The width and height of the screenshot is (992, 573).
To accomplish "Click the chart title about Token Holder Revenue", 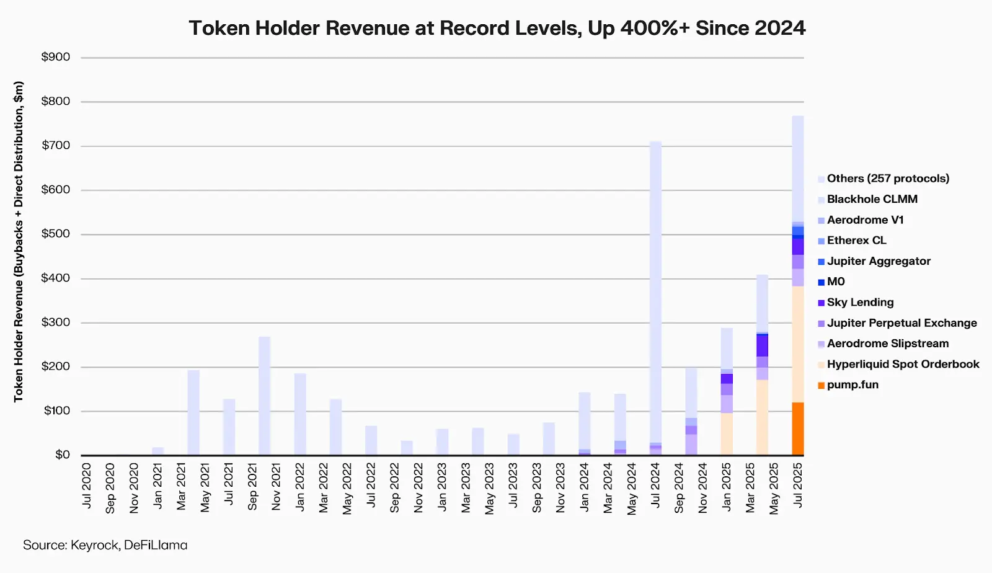I will (497, 28).
